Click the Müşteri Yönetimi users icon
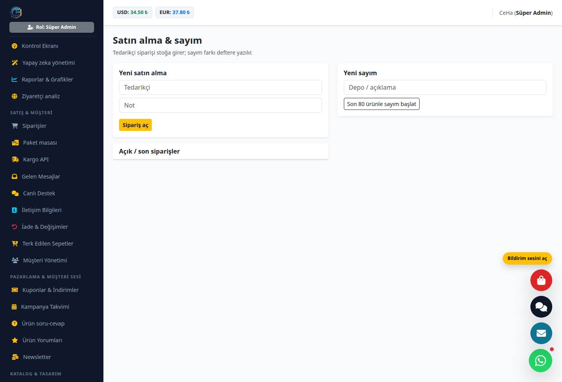This screenshot has width=562, height=382. [15, 260]
